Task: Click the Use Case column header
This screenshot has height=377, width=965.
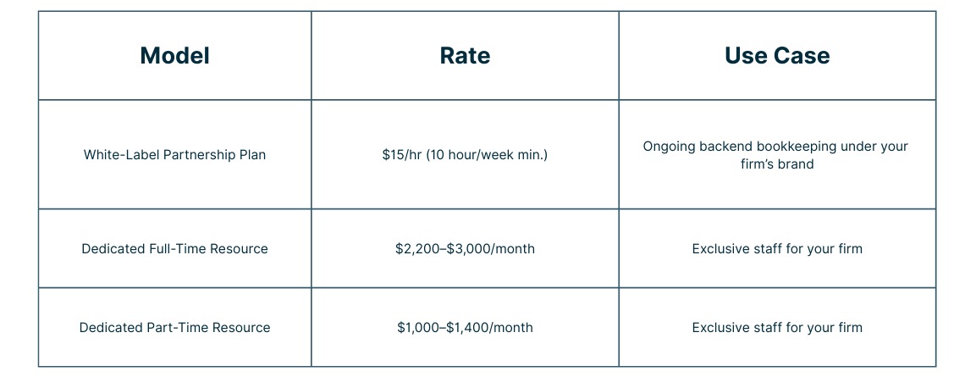Action: [x=776, y=56]
